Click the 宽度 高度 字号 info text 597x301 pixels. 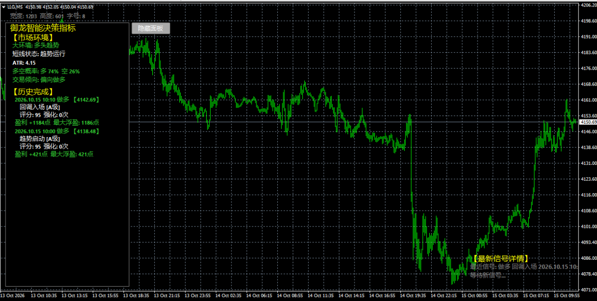(x=48, y=16)
